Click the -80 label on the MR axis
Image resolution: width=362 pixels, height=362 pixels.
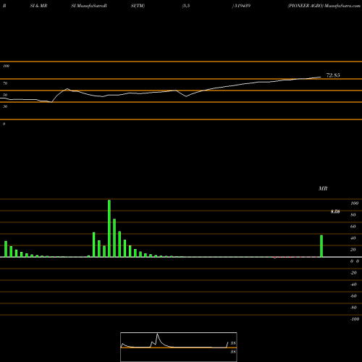353,308
